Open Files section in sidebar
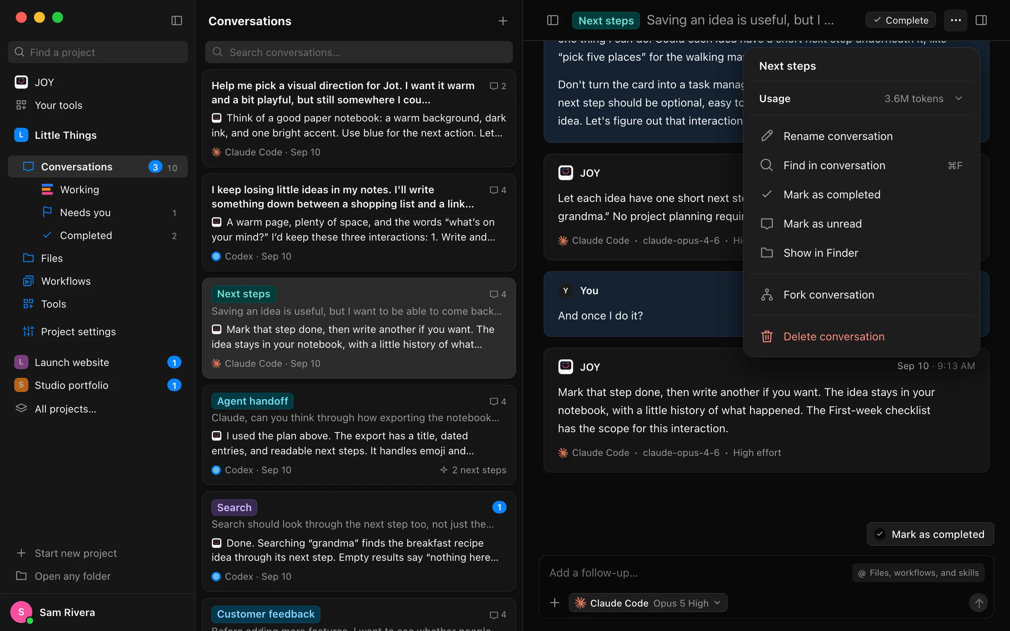Image resolution: width=1010 pixels, height=631 pixels. pos(98,258)
